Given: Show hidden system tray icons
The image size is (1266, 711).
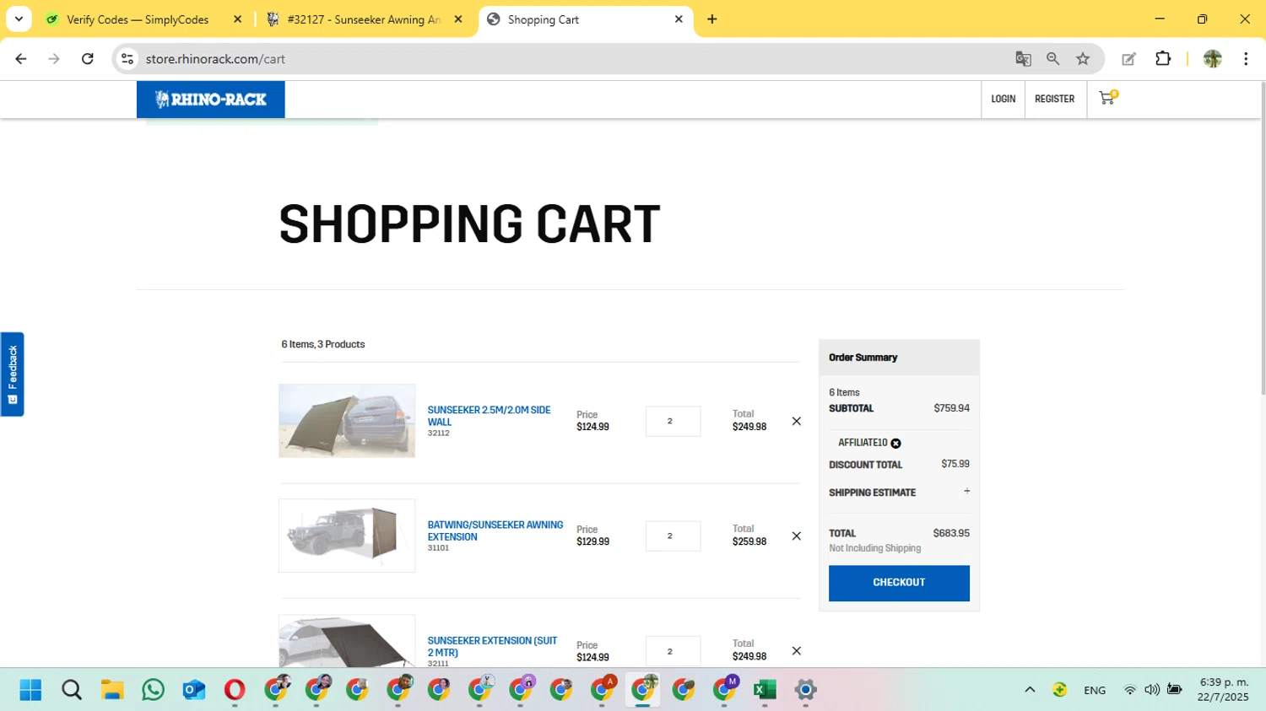Looking at the screenshot, I should tap(1030, 690).
